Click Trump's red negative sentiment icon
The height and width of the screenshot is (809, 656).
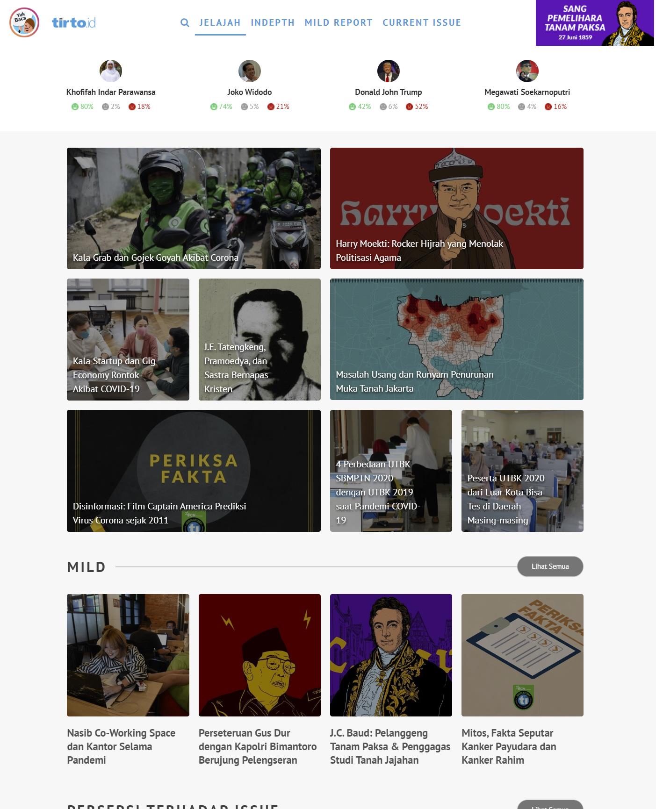click(x=410, y=107)
